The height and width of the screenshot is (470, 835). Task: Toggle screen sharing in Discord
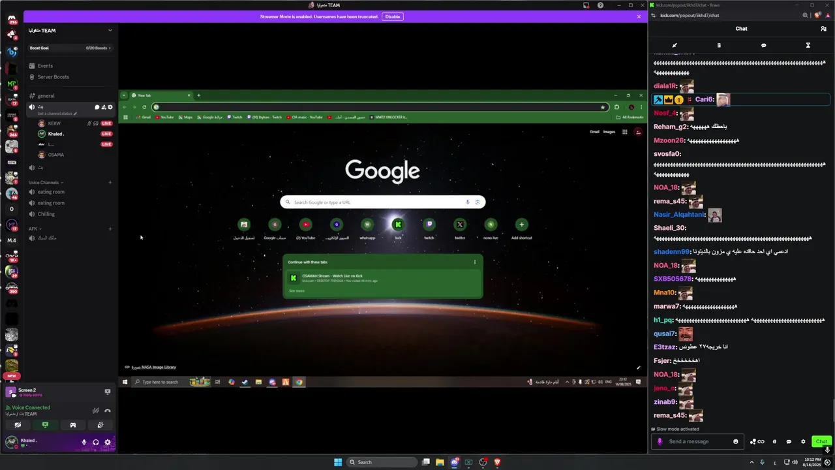[45, 424]
